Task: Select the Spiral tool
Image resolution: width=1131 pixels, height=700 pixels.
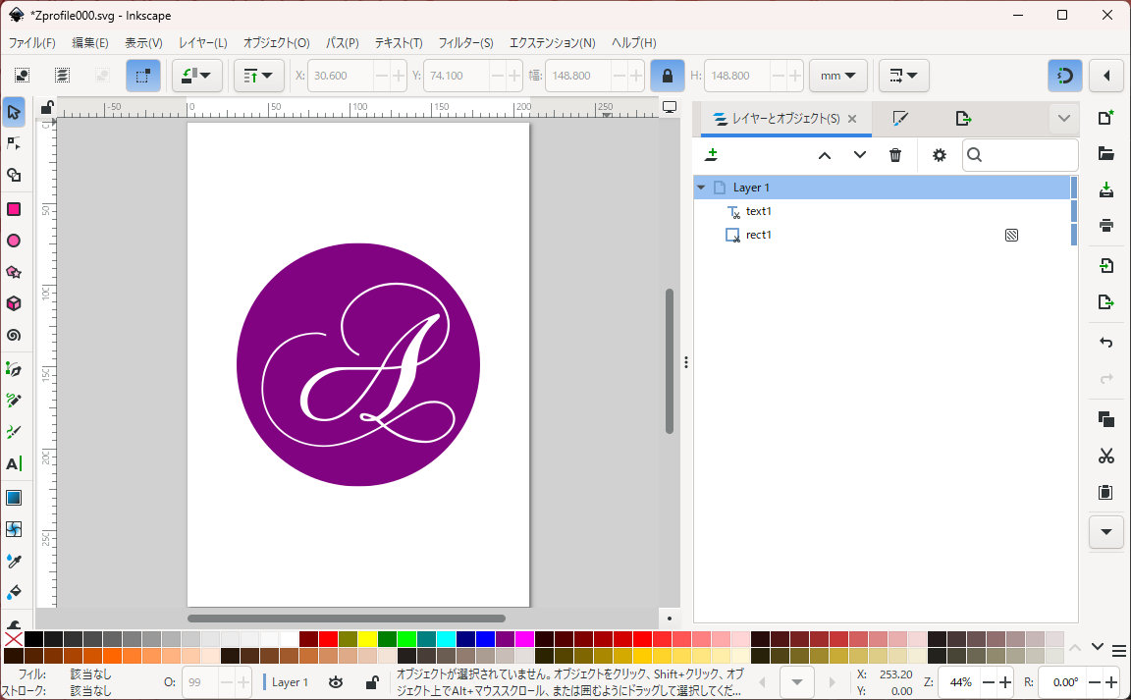Action: (14, 336)
